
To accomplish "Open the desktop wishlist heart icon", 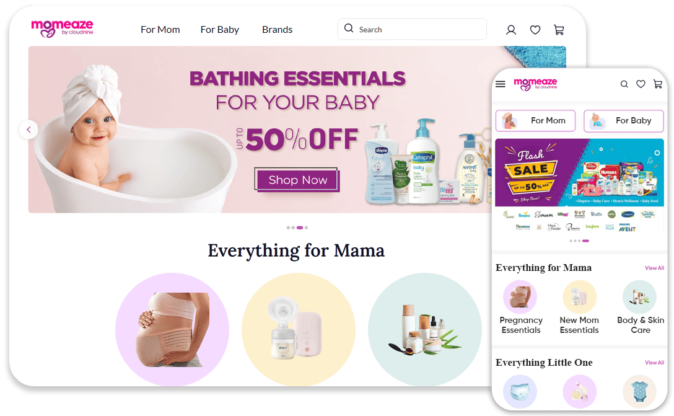I will click(x=535, y=30).
